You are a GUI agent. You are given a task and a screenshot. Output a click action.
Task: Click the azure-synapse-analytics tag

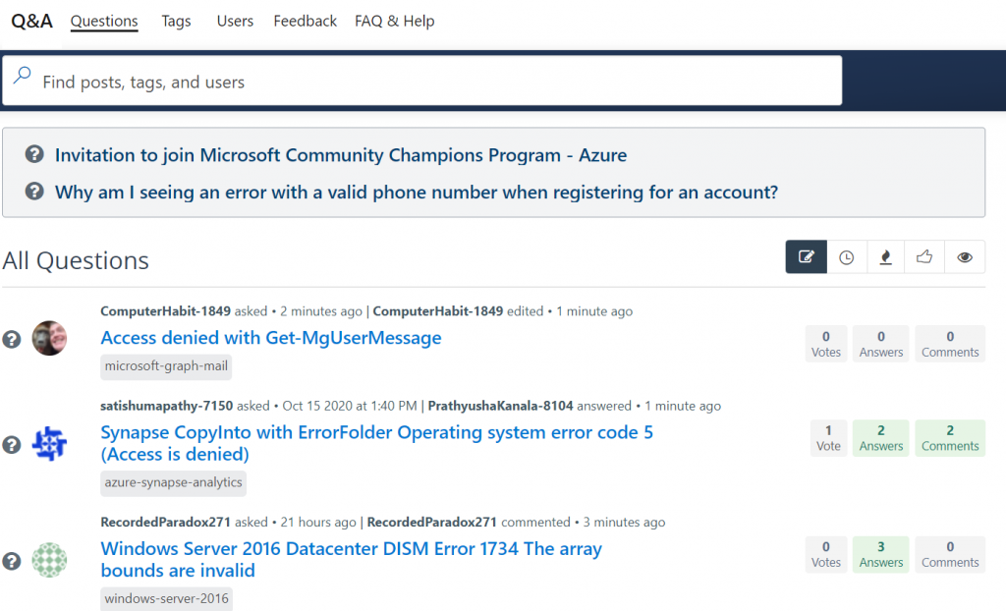click(173, 483)
